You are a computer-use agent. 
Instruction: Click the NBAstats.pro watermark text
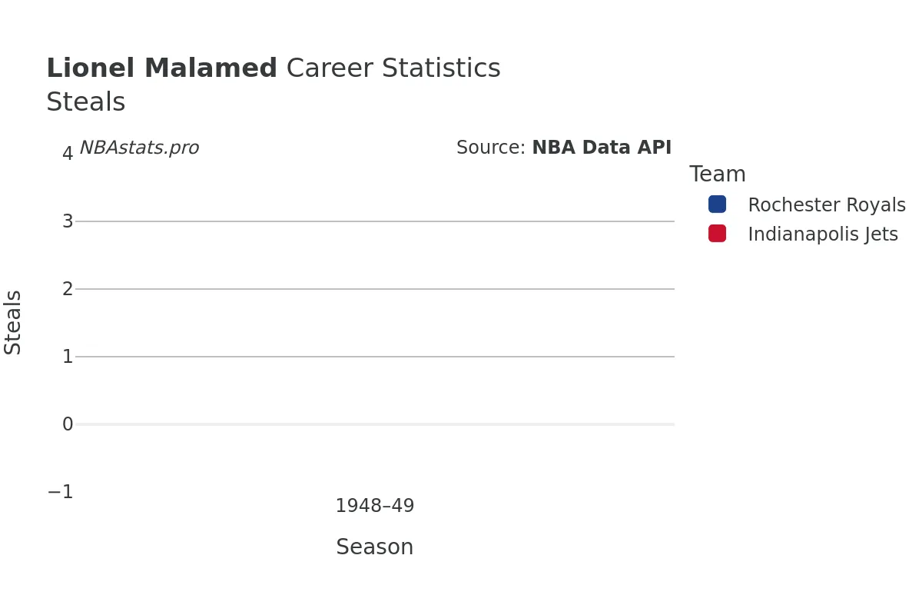139,148
